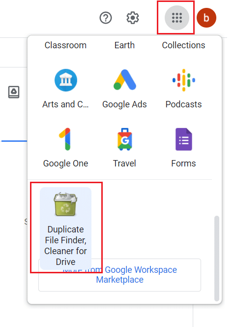
Task: Open Earth from the apps list
Action: click(124, 45)
